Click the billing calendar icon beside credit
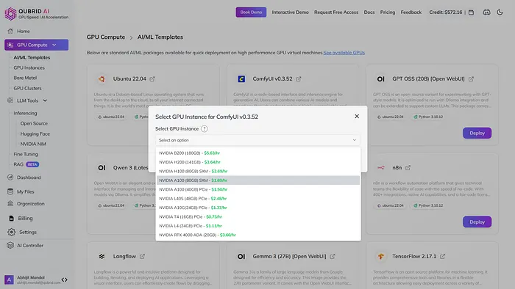515x289 pixels. [x=471, y=12]
